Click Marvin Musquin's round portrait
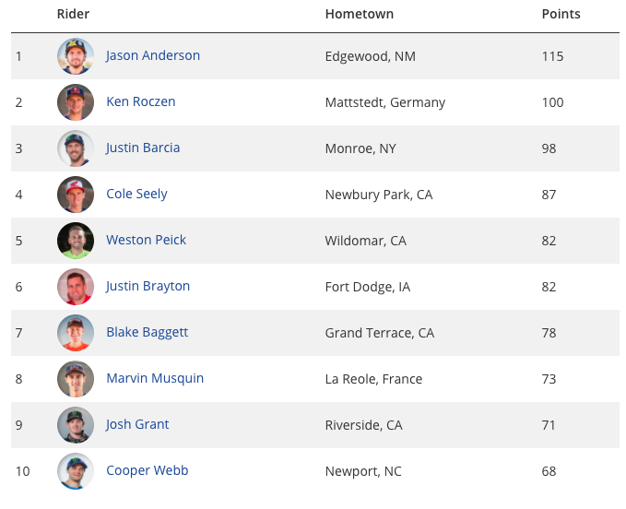This screenshot has width=626, height=509. click(x=76, y=379)
